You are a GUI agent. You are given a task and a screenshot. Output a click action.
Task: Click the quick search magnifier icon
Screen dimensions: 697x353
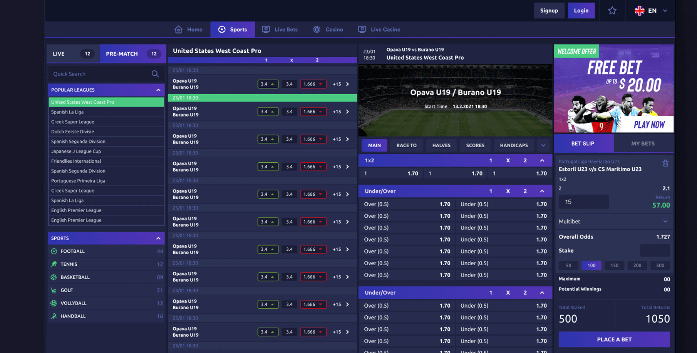click(155, 73)
